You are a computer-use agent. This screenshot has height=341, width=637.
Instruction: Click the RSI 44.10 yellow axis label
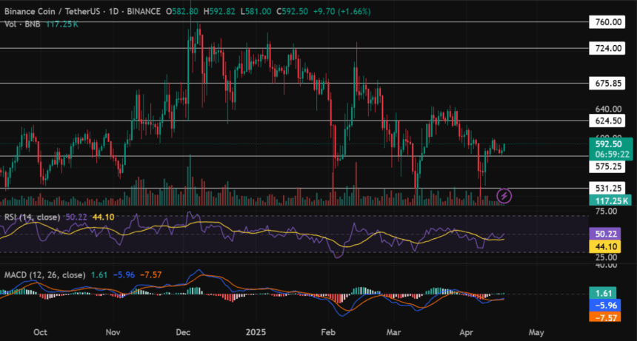605,246
